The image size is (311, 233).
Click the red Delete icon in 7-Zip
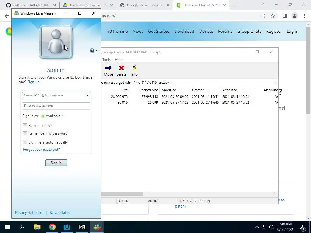(x=121, y=68)
